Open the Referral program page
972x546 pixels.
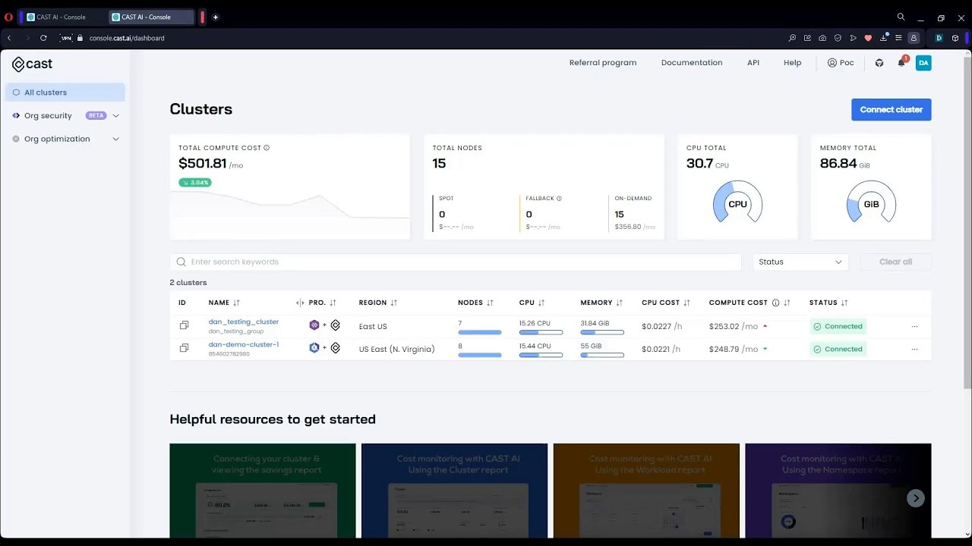[x=603, y=63]
